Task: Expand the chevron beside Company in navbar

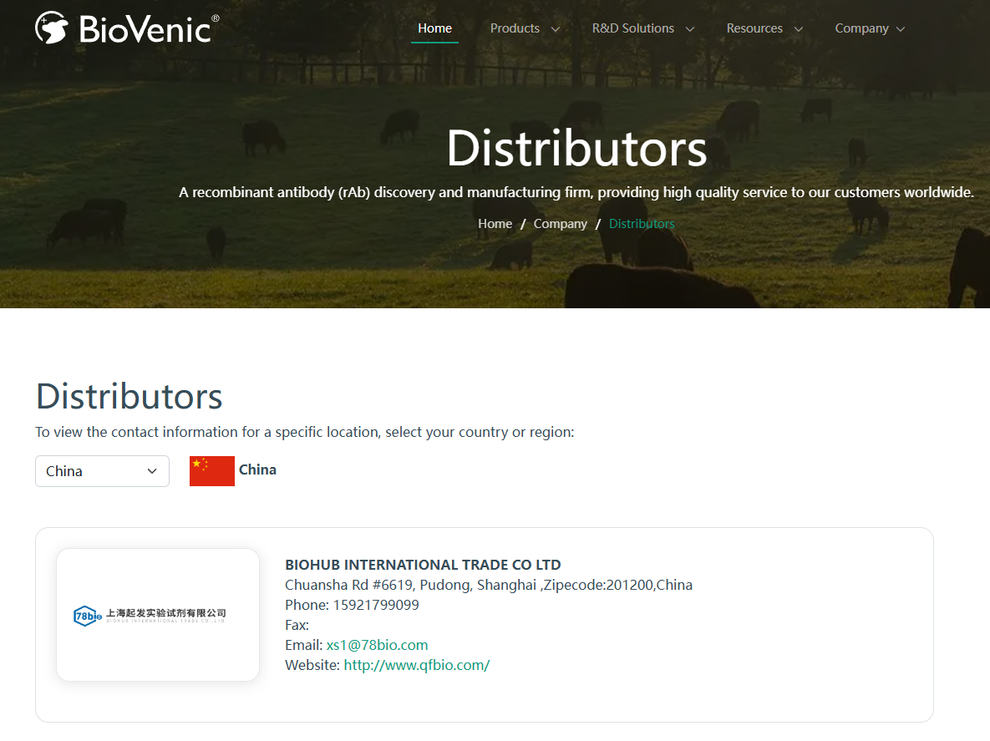Action: [x=901, y=29]
